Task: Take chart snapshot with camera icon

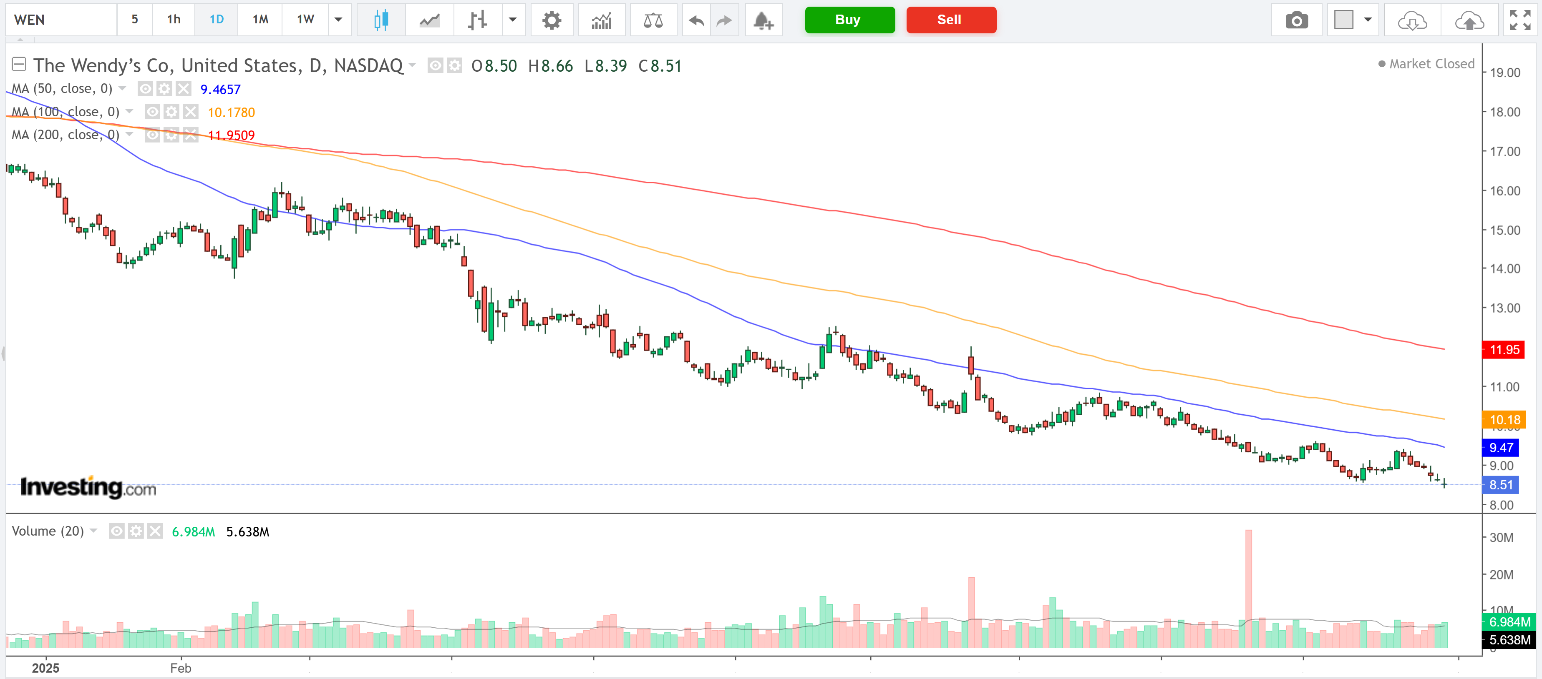Action: click(1297, 20)
